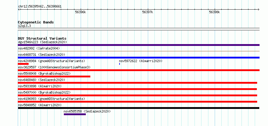Select the short purple nsv6585358 bar
Screen dimensions: 268x126
(x=75, y=114)
